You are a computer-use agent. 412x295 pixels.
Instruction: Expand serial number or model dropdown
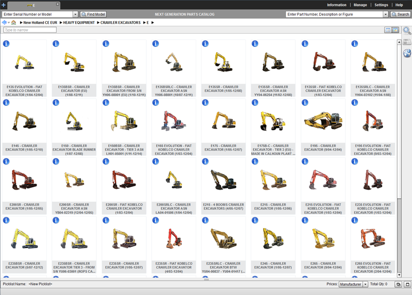[75, 14]
